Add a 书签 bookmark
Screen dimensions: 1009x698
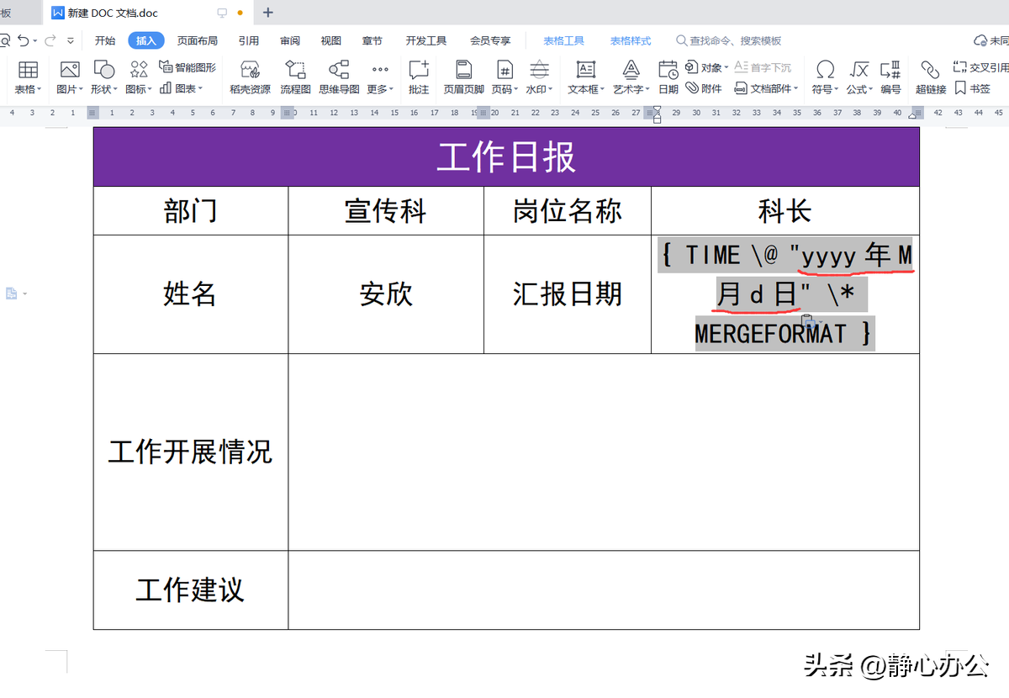[972, 88]
